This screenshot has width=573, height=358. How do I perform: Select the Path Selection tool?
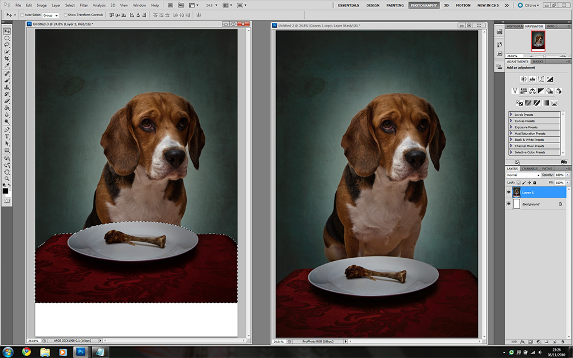(6, 143)
